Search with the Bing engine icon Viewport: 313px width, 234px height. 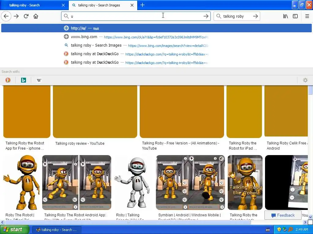(x=24, y=80)
